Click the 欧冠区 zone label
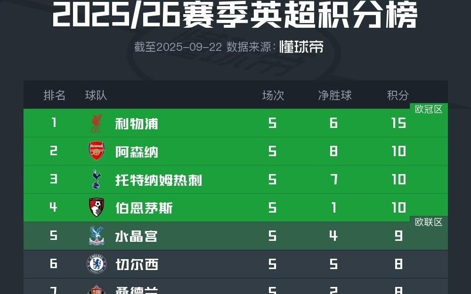 pyautogui.click(x=429, y=110)
